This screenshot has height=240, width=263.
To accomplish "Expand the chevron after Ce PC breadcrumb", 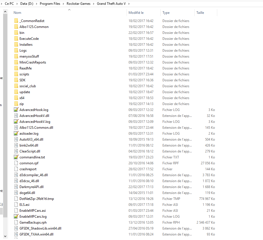I will click(x=17, y=4).
